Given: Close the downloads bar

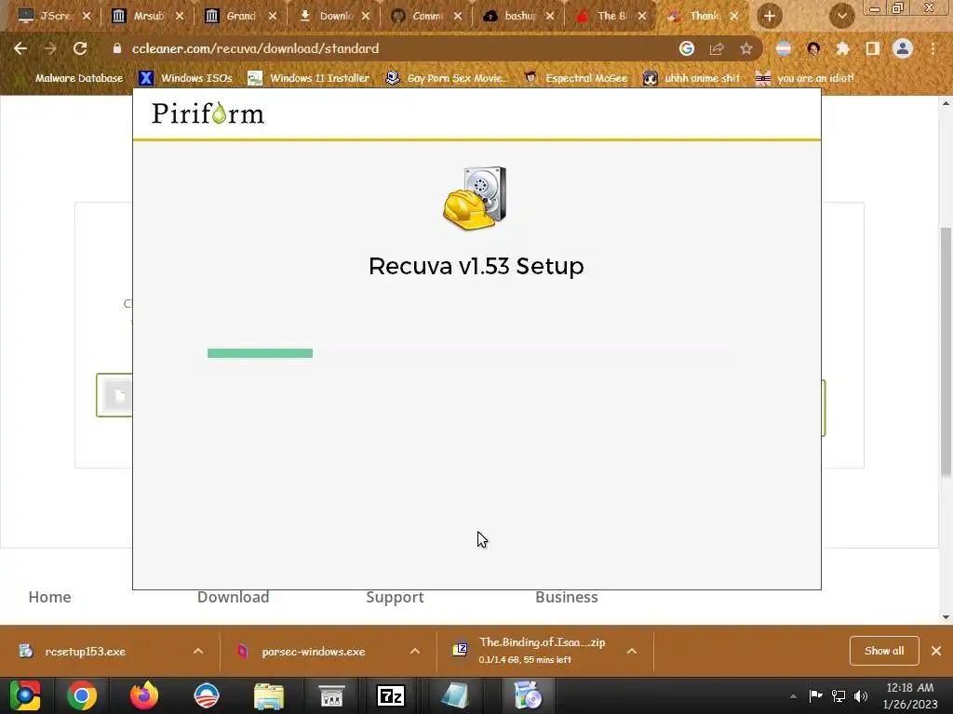Looking at the screenshot, I should 936,651.
